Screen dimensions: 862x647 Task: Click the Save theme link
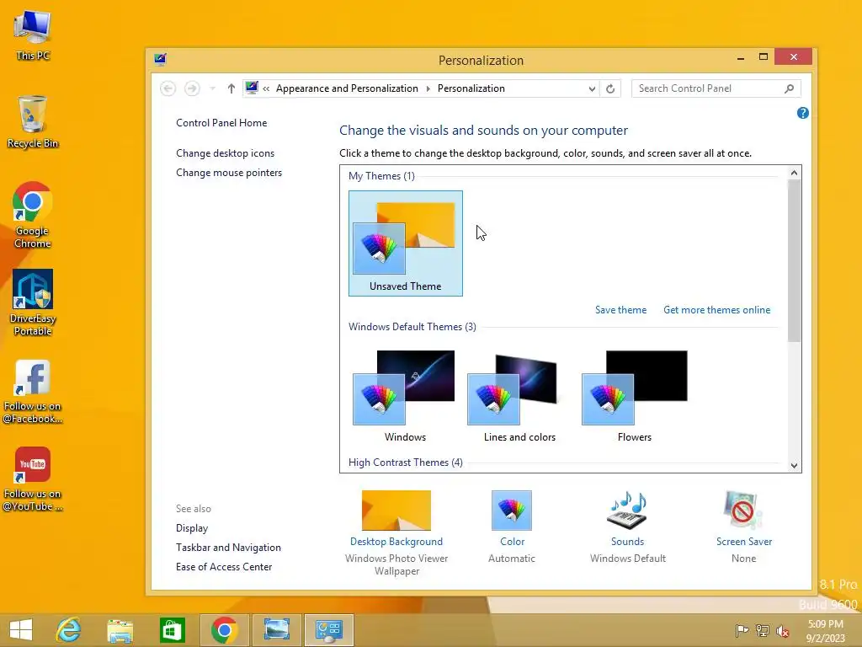[x=620, y=310]
